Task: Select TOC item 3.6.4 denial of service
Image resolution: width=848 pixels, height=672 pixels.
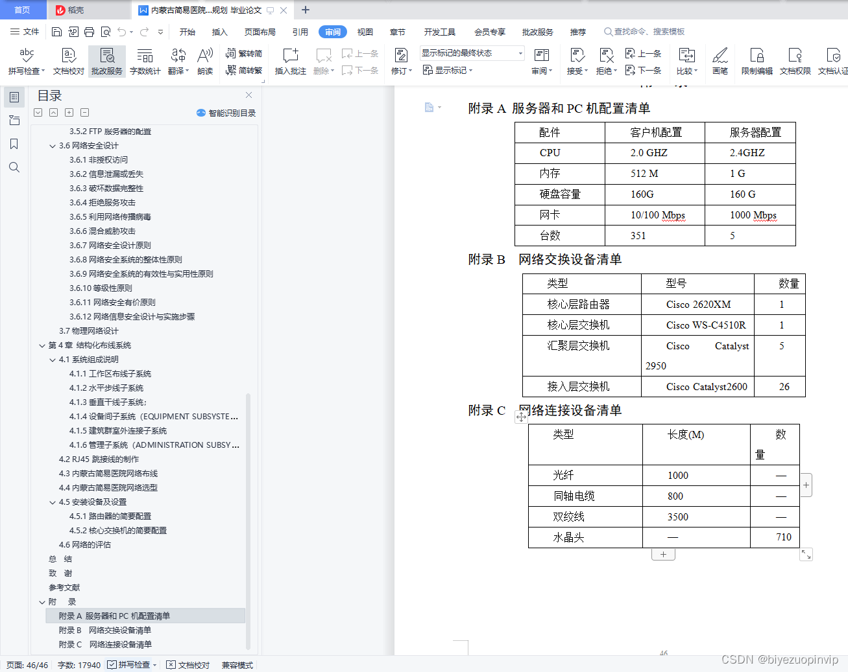Action: click(x=103, y=203)
